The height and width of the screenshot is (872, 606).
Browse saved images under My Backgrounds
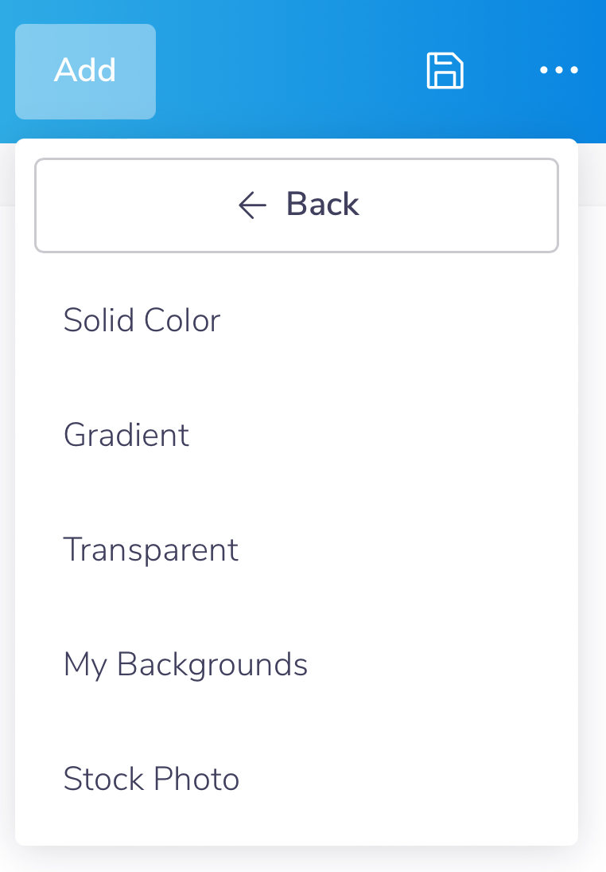click(x=185, y=665)
